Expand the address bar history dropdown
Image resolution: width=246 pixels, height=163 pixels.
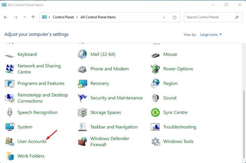click(164, 17)
